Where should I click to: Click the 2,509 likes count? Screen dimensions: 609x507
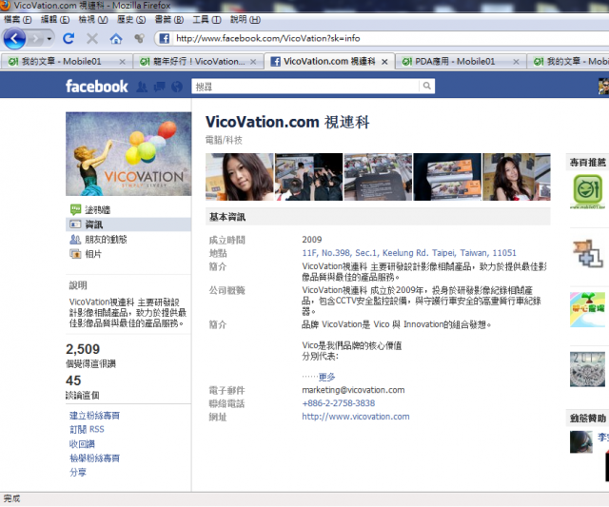click(x=83, y=349)
